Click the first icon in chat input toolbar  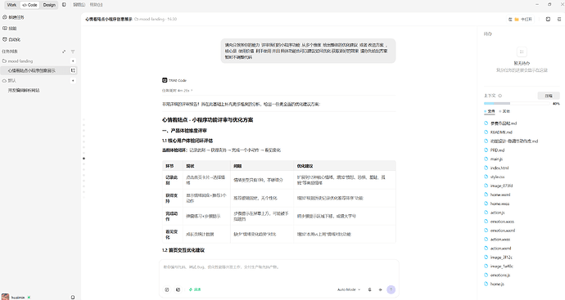[x=167, y=289]
